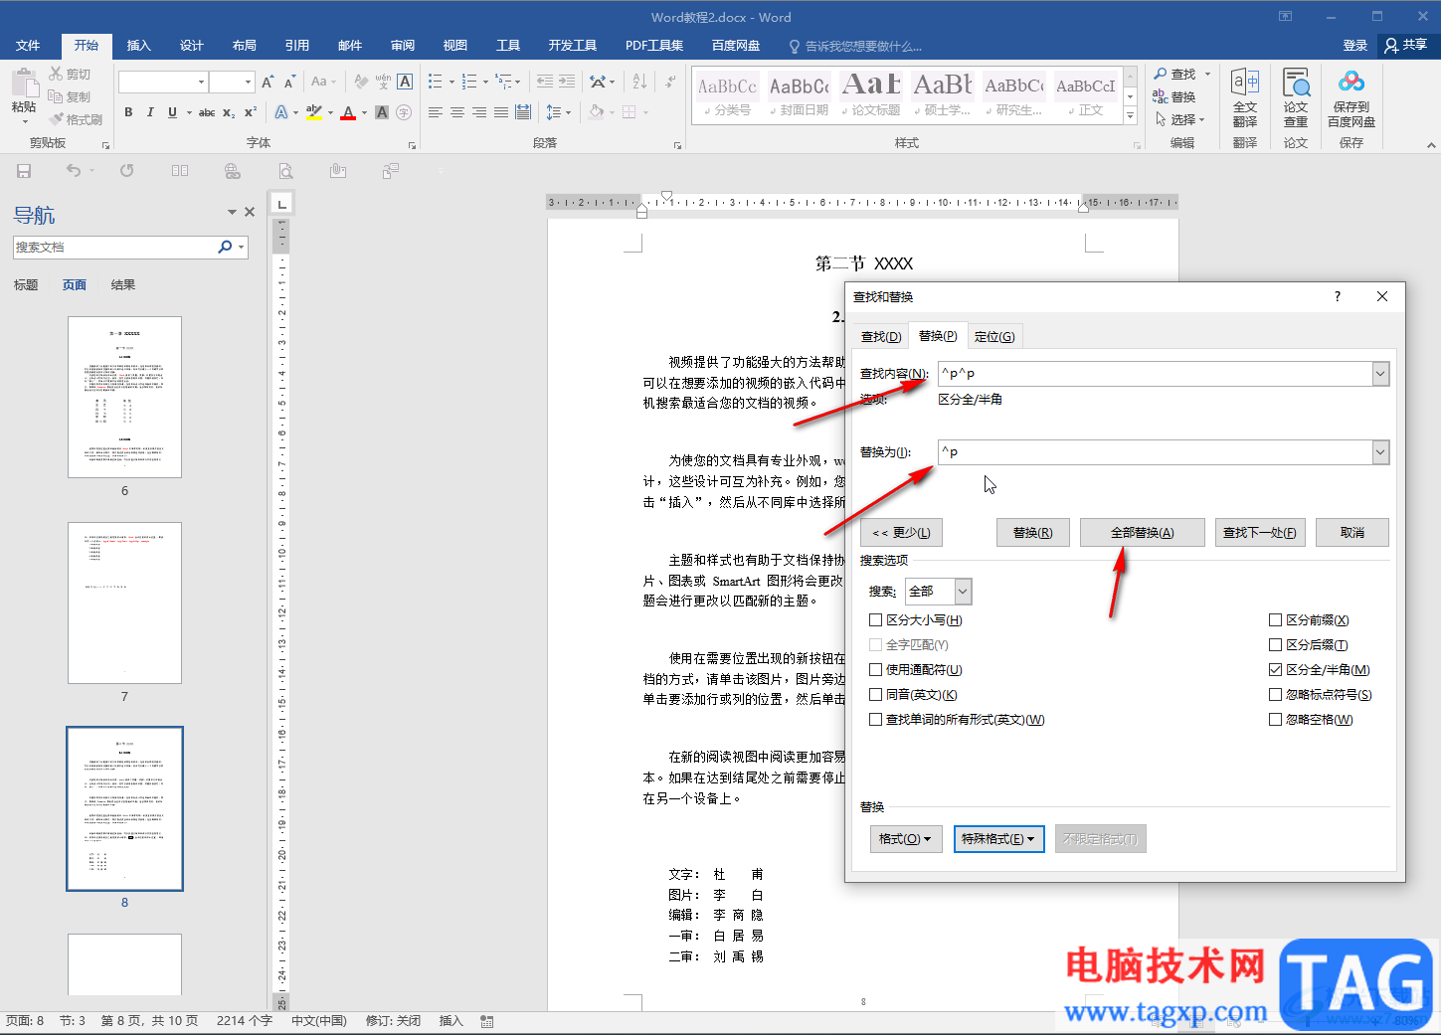
Task: Click the Redo icon
Action: [127, 171]
